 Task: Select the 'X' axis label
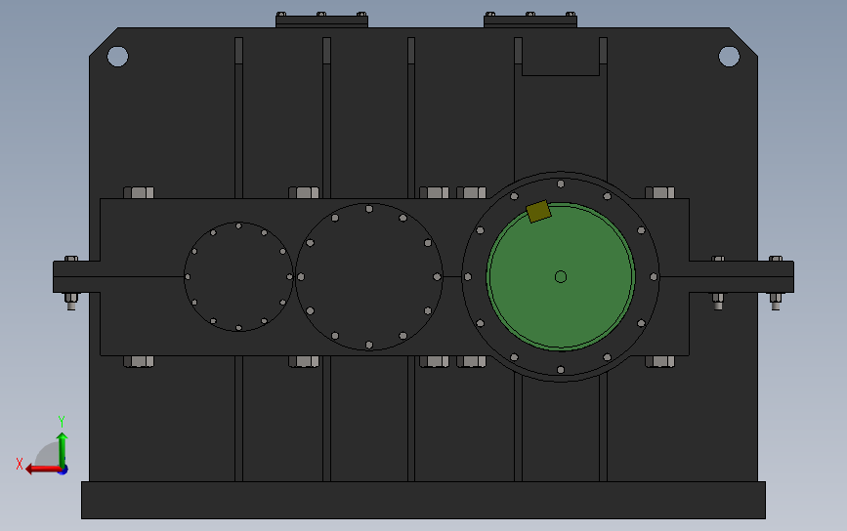[x=20, y=464]
